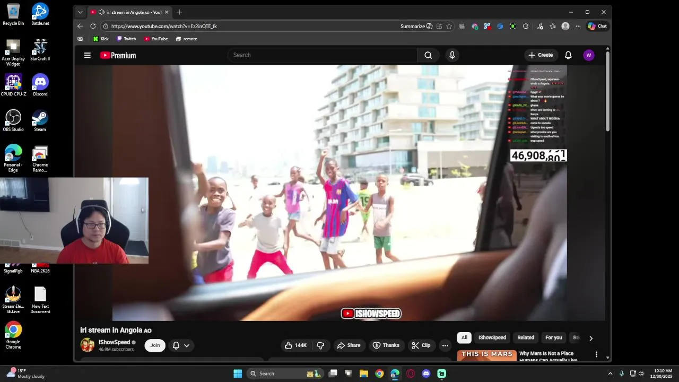
Task: Create a Clip of the video
Action: coord(421,345)
